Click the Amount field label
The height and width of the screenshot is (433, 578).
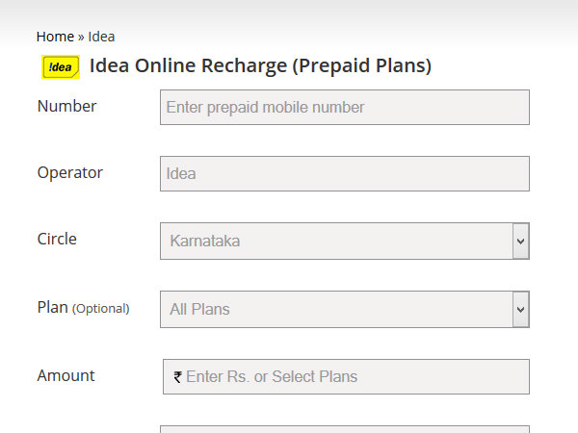tap(66, 376)
